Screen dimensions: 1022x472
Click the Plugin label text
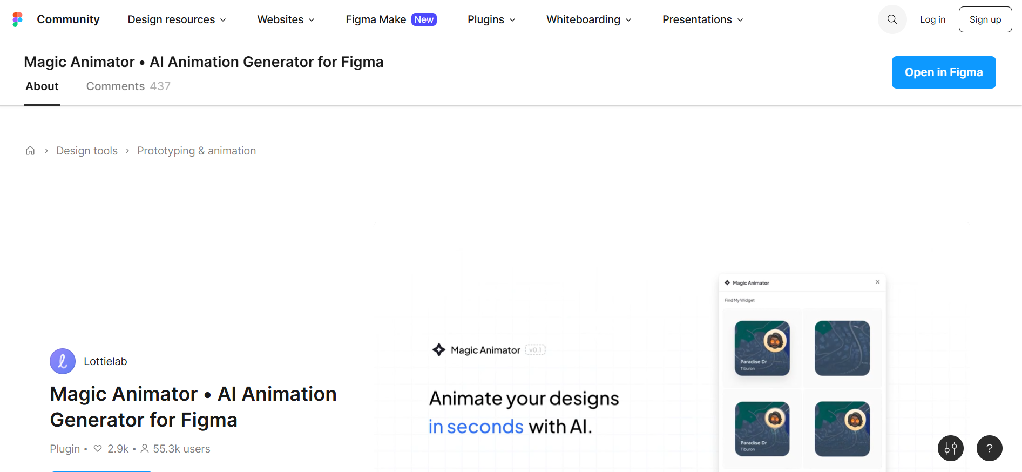65,449
